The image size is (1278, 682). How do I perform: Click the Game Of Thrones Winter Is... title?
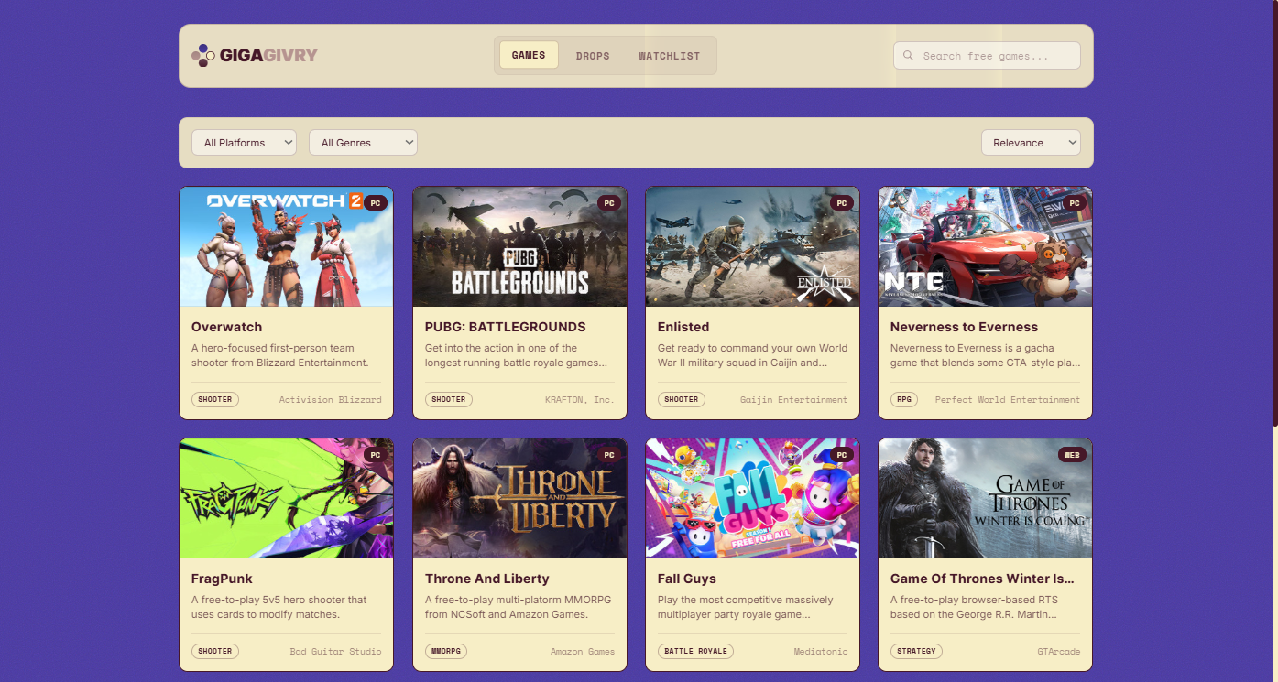point(982,579)
